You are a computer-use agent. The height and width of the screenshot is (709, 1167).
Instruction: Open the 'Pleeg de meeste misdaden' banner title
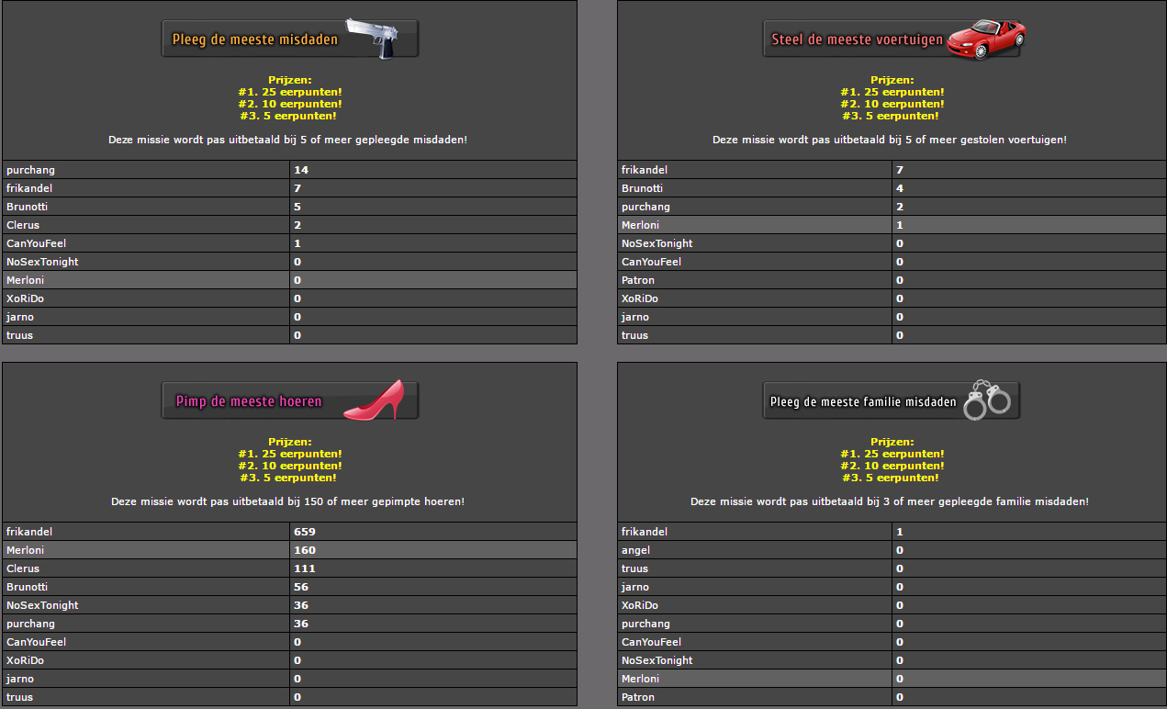[254, 39]
